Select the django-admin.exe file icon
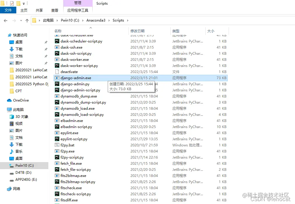Screen dimensions: 295x204 (x=57, y=78)
